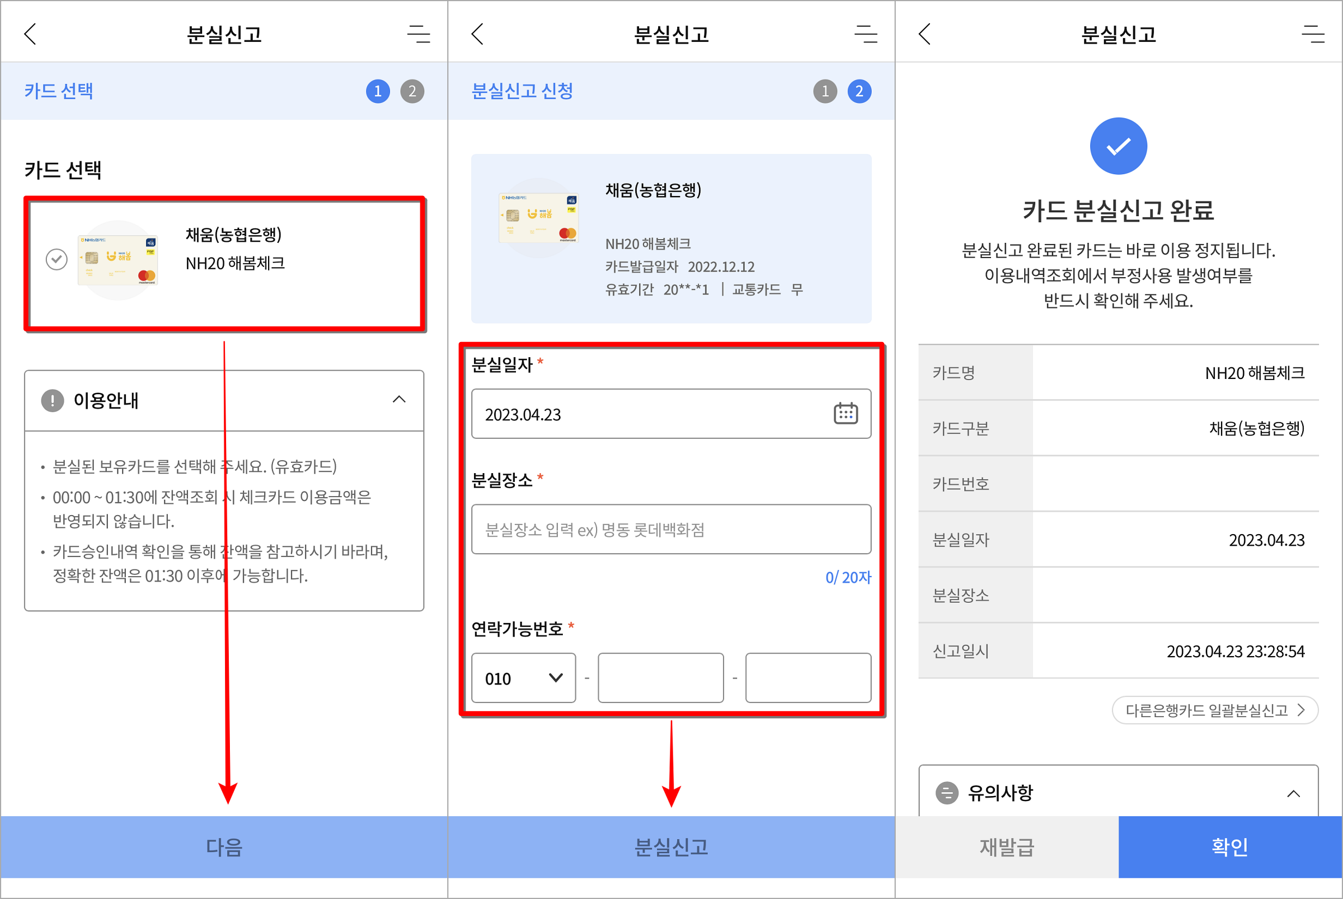Screen dimensions: 1343x899
Task: Open the calendar picker for 분실일자
Action: pos(846,413)
